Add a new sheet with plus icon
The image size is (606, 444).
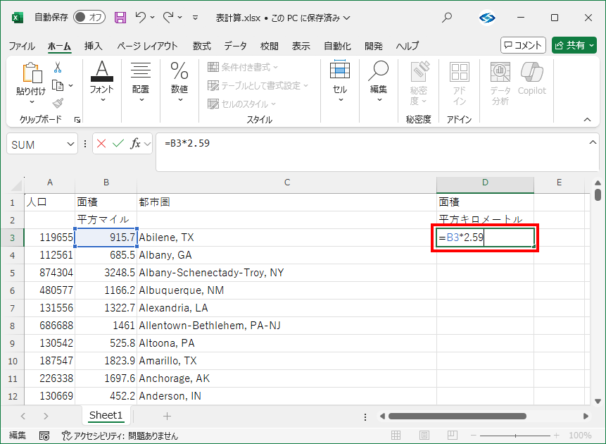point(167,416)
